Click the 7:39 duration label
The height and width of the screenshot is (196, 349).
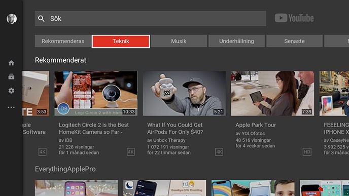pyautogui.click(x=307, y=112)
